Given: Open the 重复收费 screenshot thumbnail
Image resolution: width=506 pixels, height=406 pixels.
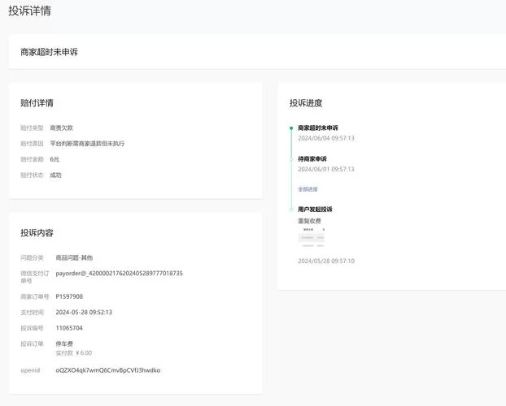Looking at the screenshot, I should 311,237.
